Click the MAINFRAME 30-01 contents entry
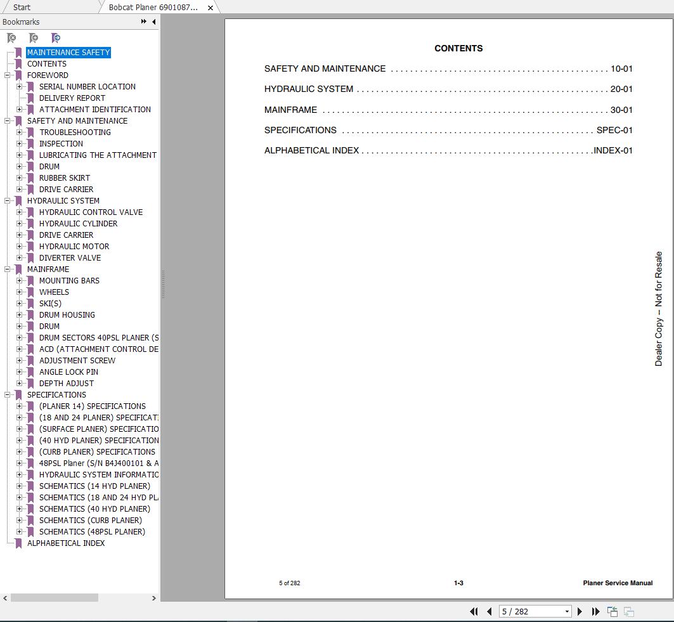This screenshot has width=674, height=622. [x=448, y=110]
